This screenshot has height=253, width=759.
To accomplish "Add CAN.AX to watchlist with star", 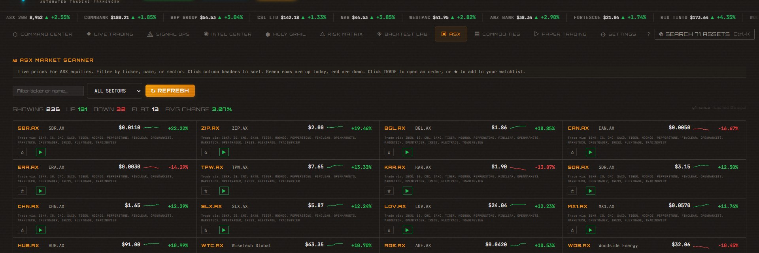I will (572, 152).
